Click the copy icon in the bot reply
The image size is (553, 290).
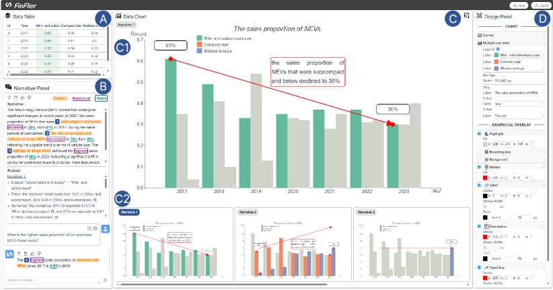pos(26,253)
